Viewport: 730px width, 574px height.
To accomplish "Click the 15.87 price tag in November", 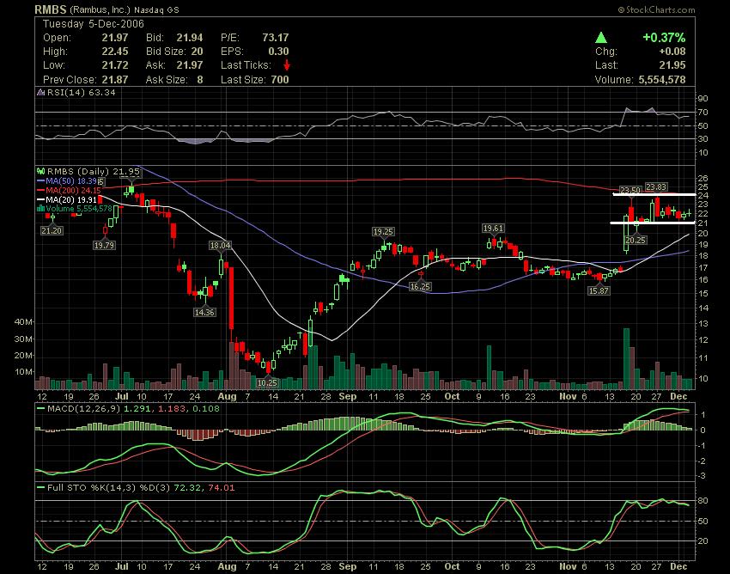I will point(599,290).
